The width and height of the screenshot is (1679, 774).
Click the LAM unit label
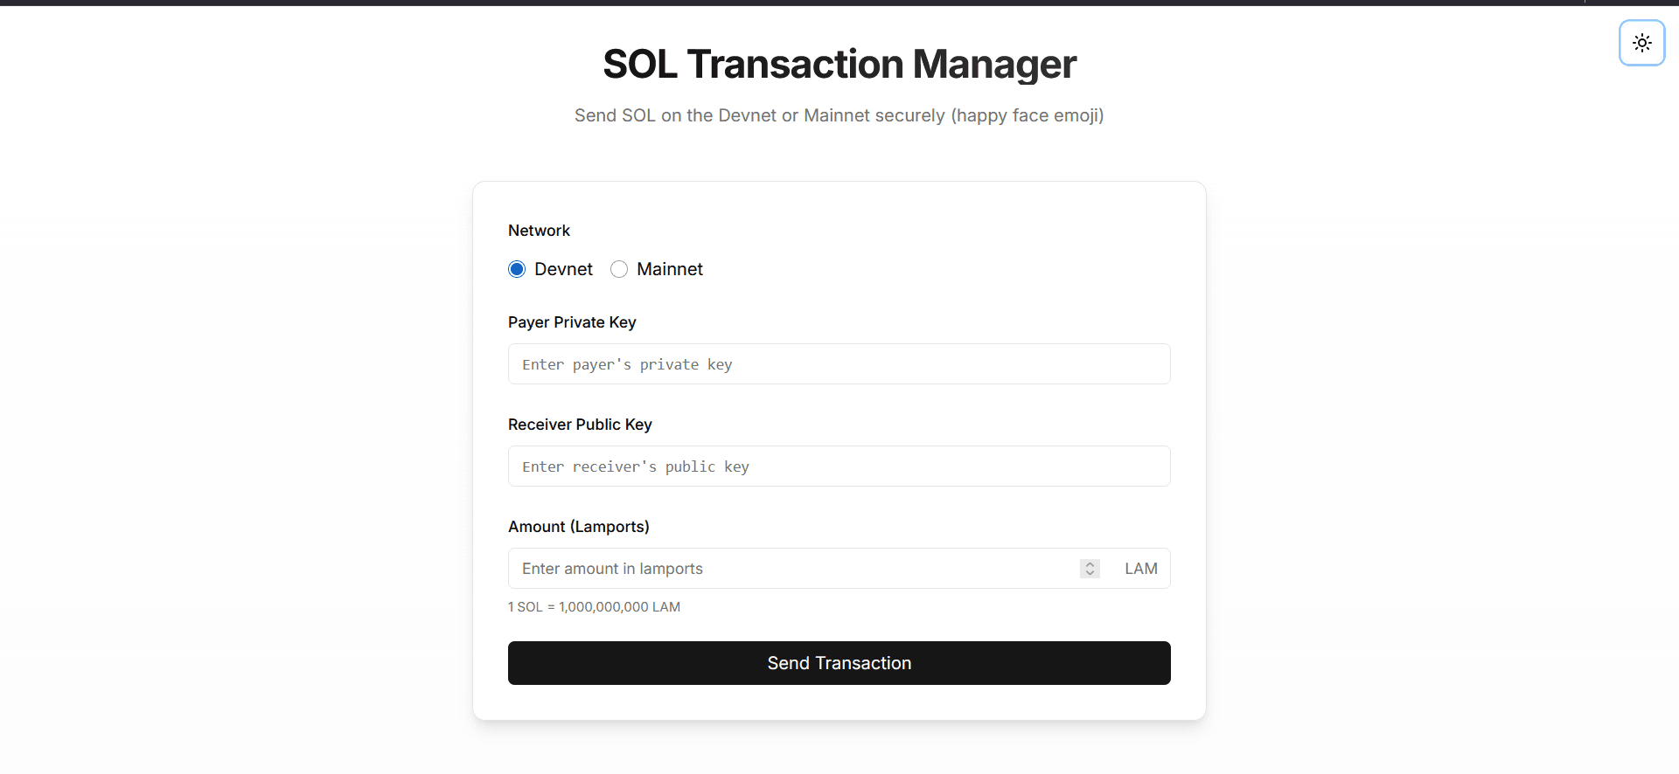[x=1140, y=568]
